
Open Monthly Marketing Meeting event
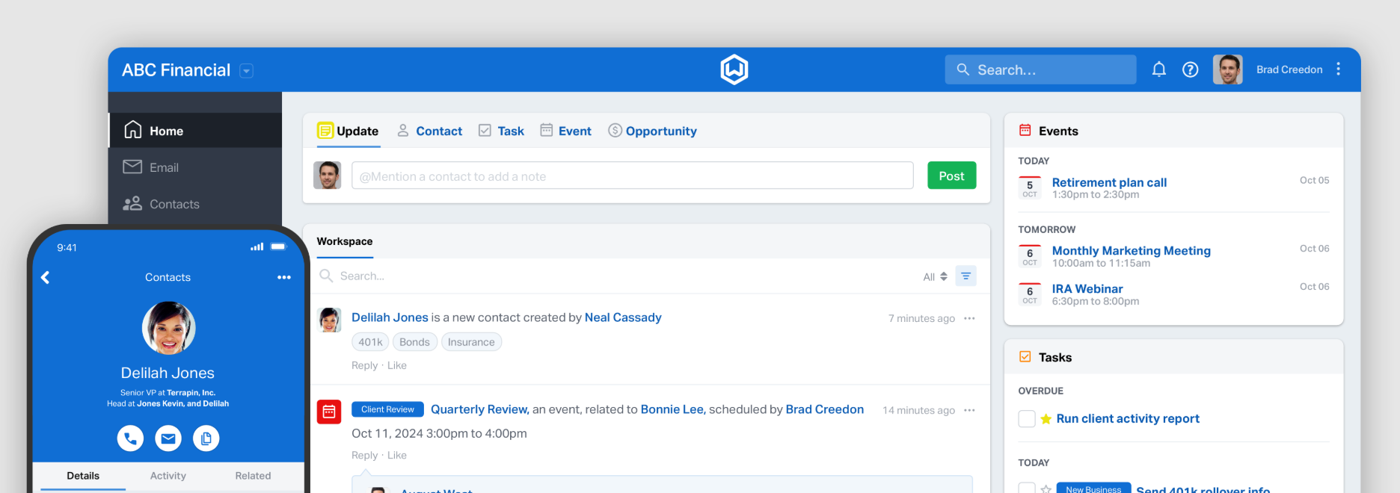[x=1131, y=251]
